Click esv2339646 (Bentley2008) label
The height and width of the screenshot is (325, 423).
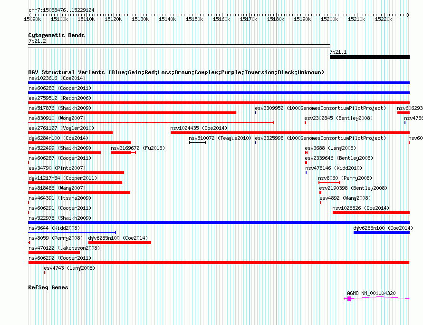(x=339, y=158)
